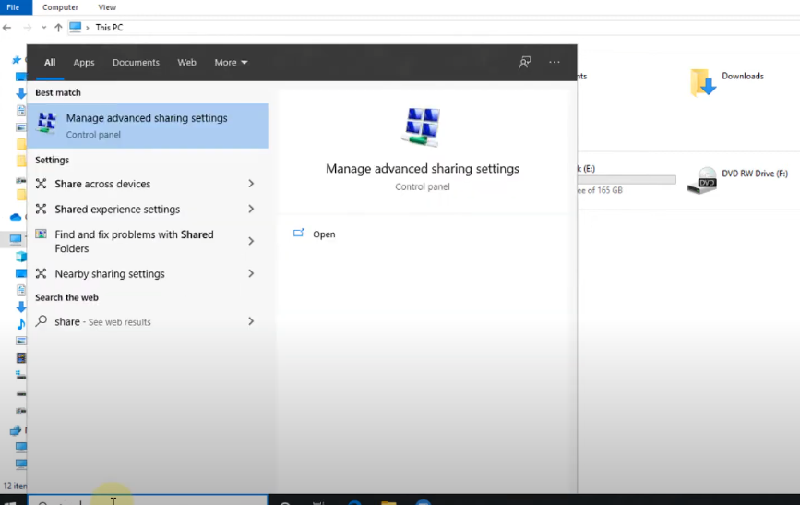This screenshot has width=800, height=505.
Task: Select 3D Objects icon in navigation pane
Action: (21, 256)
